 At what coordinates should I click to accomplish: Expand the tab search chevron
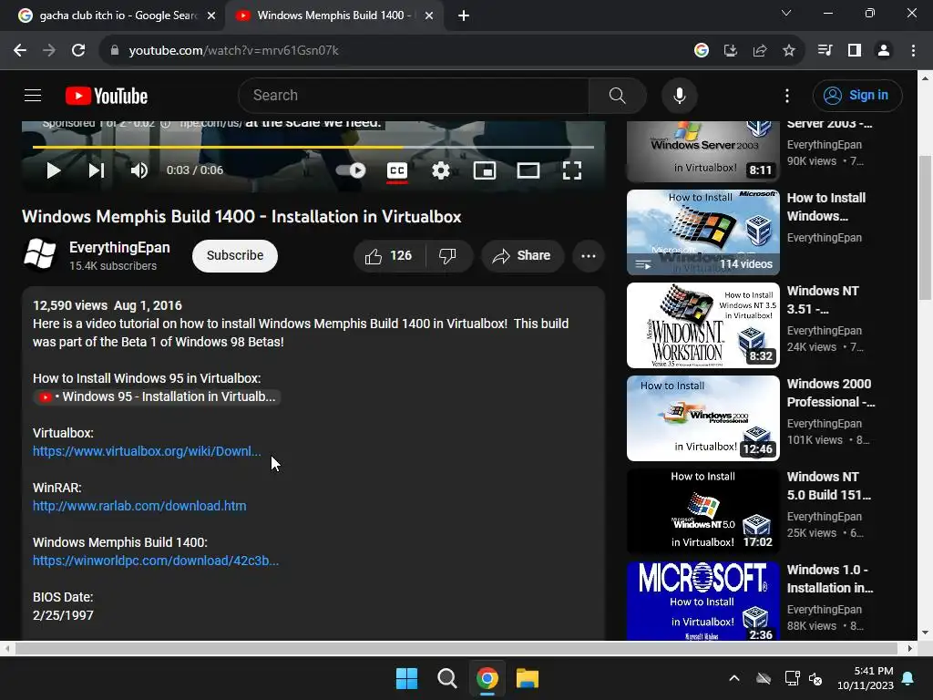[786, 13]
